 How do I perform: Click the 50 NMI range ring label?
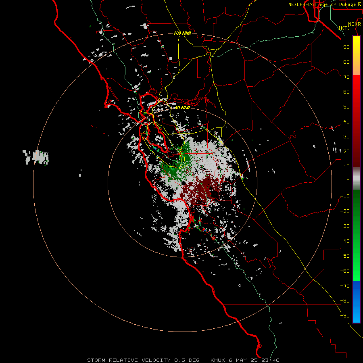coord(182,108)
